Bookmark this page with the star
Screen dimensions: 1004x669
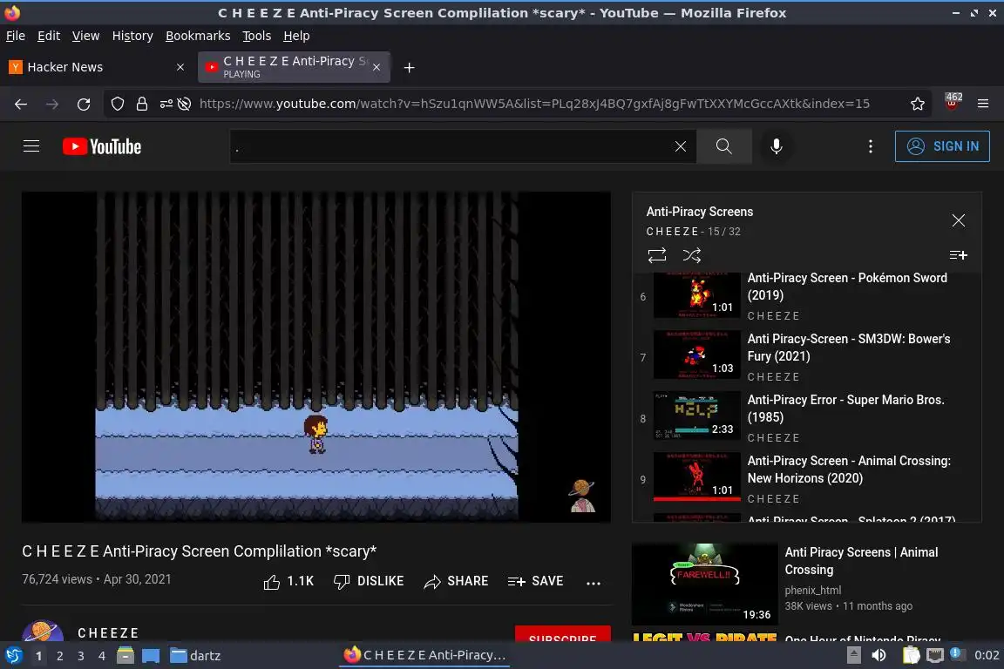[917, 104]
